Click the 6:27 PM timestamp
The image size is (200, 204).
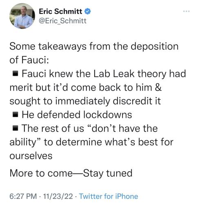(23, 196)
